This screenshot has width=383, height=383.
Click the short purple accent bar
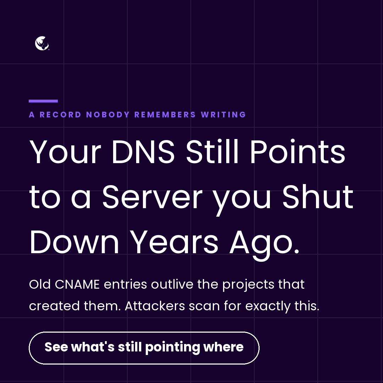click(x=43, y=101)
